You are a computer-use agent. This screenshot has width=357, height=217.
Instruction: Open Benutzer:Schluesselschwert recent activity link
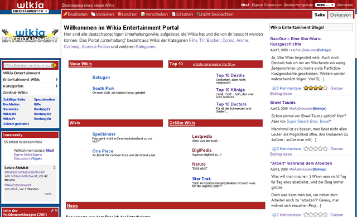tap(25, 172)
